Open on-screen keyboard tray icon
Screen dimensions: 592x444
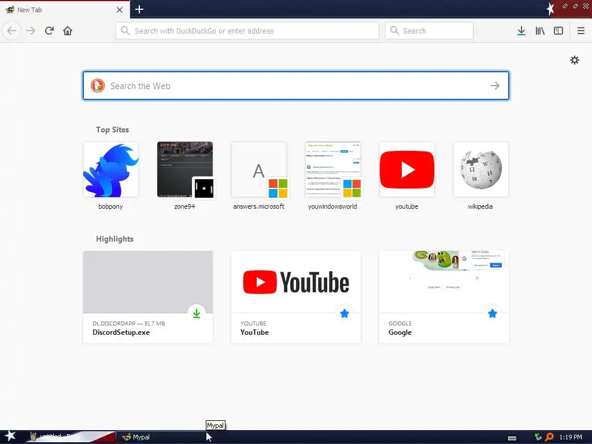coord(512,438)
